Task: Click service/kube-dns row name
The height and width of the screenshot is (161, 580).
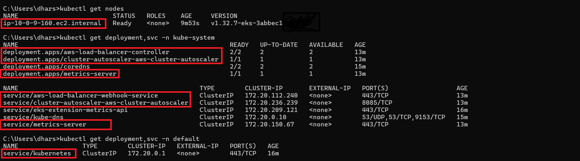Action: (x=33, y=117)
